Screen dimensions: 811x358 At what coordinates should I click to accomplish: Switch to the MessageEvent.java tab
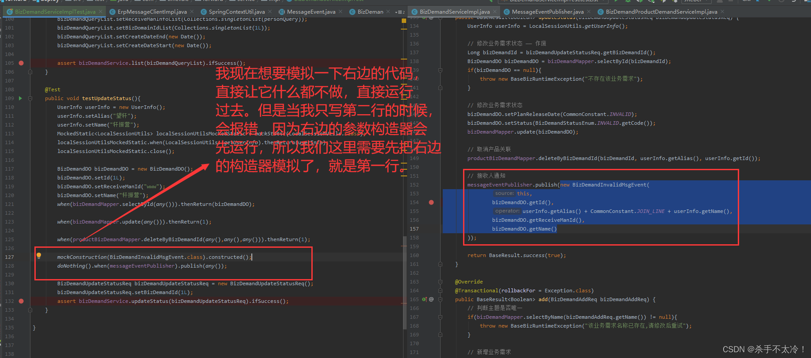pos(311,12)
